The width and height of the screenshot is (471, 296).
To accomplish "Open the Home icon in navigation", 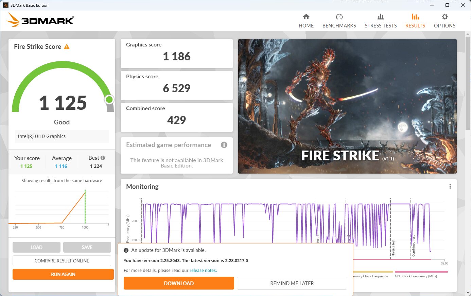I will [306, 17].
